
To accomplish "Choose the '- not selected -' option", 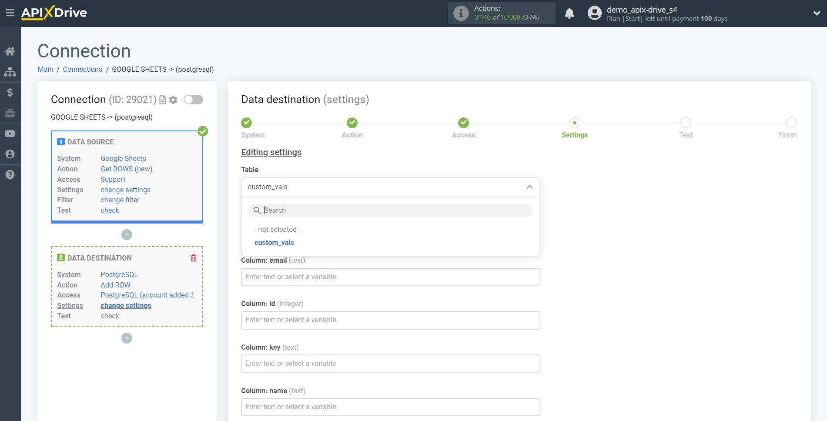I will pyautogui.click(x=277, y=229).
